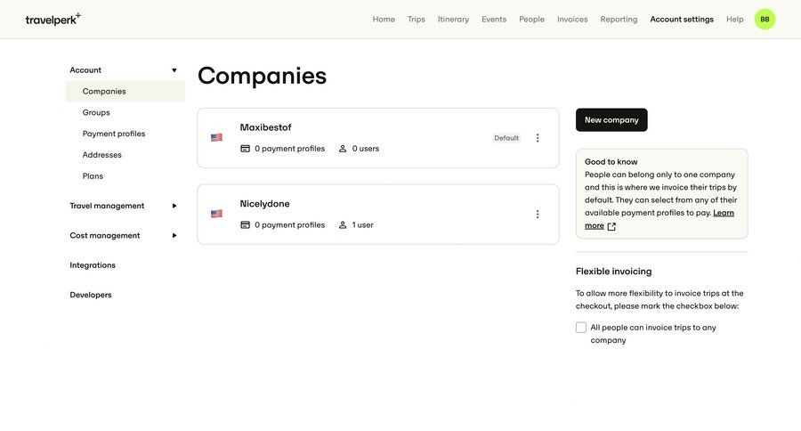Screen dimensions: 801x431
Task: Open three-dot menu for Nicelydone
Action: click(x=538, y=215)
